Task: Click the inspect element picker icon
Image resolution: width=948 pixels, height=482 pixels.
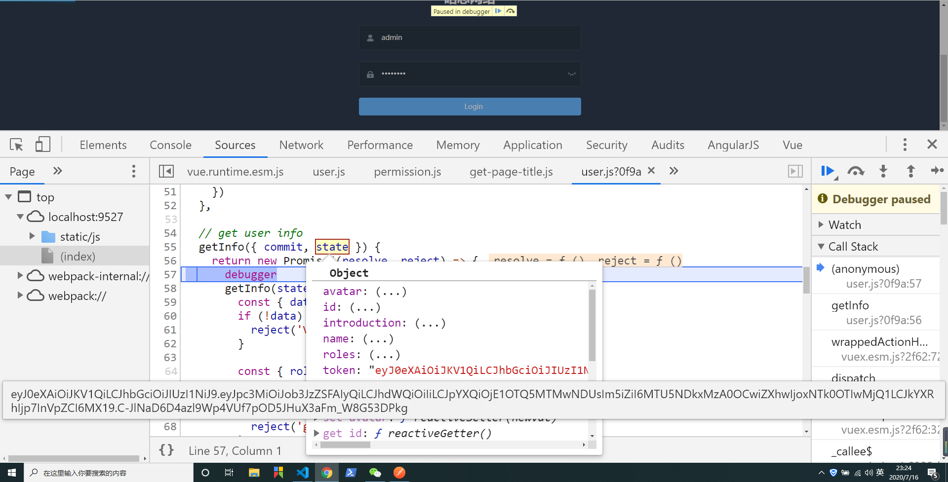Action: click(x=16, y=145)
